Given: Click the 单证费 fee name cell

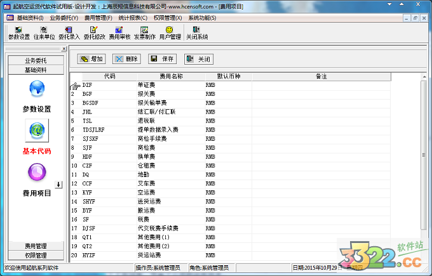Looking at the screenshot, I should [171, 85].
